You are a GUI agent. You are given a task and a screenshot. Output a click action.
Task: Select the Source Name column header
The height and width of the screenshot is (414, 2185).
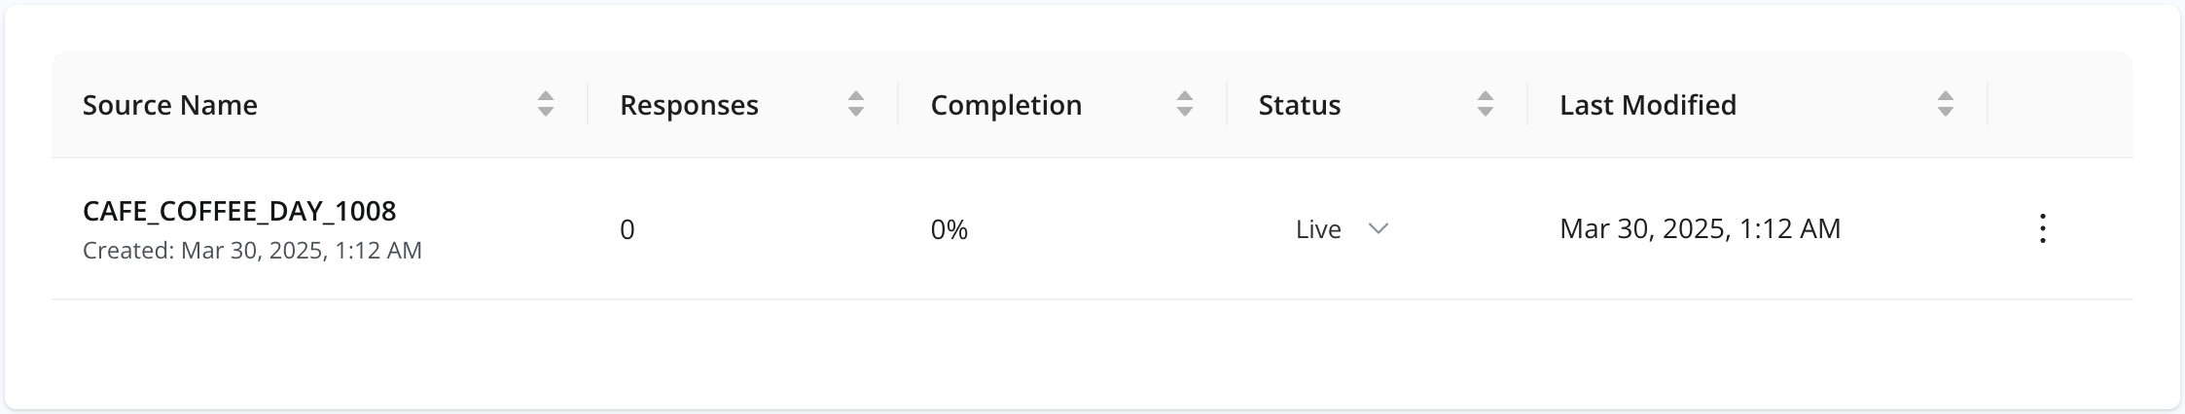coord(170,105)
